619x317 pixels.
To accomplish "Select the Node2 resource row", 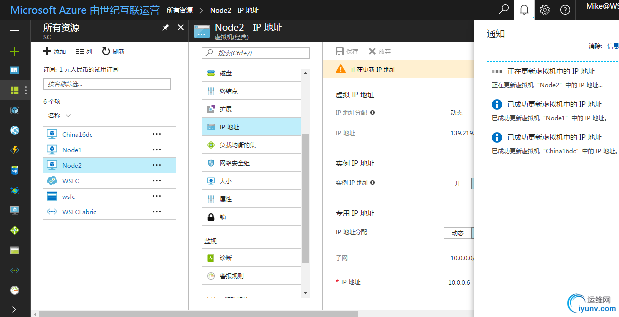I will coord(109,165).
